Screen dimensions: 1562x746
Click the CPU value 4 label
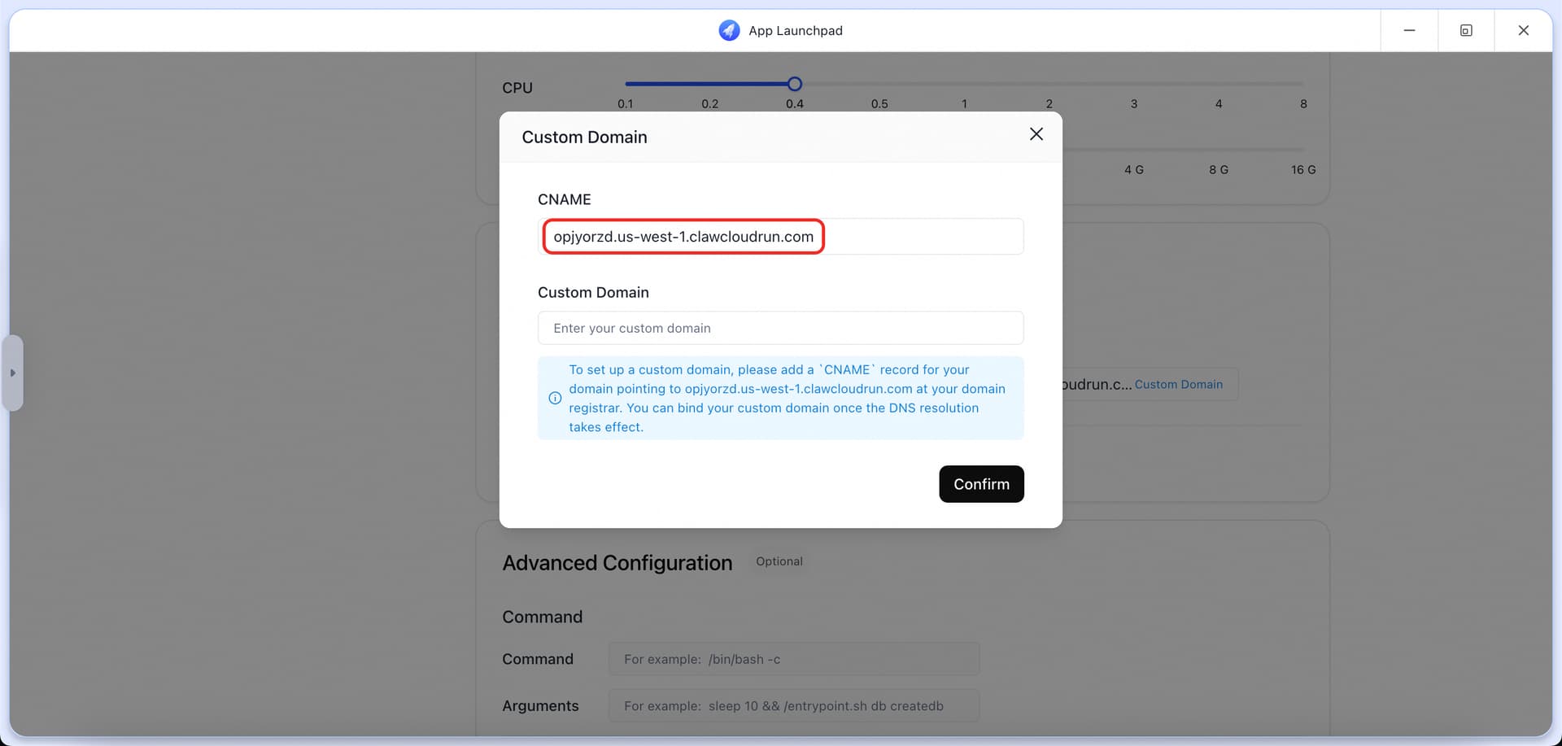coord(1218,104)
